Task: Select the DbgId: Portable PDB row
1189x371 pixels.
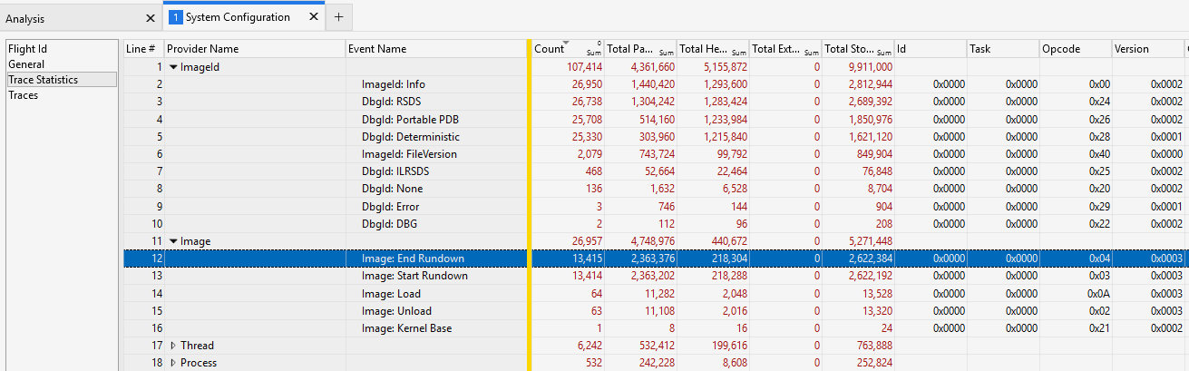Action: point(654,119)
